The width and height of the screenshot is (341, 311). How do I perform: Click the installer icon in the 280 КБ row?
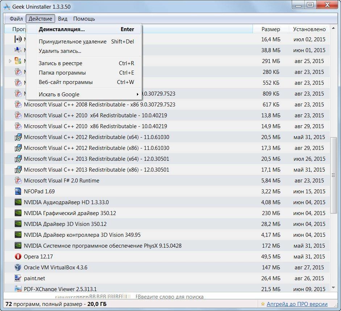[x=18, y=72]
